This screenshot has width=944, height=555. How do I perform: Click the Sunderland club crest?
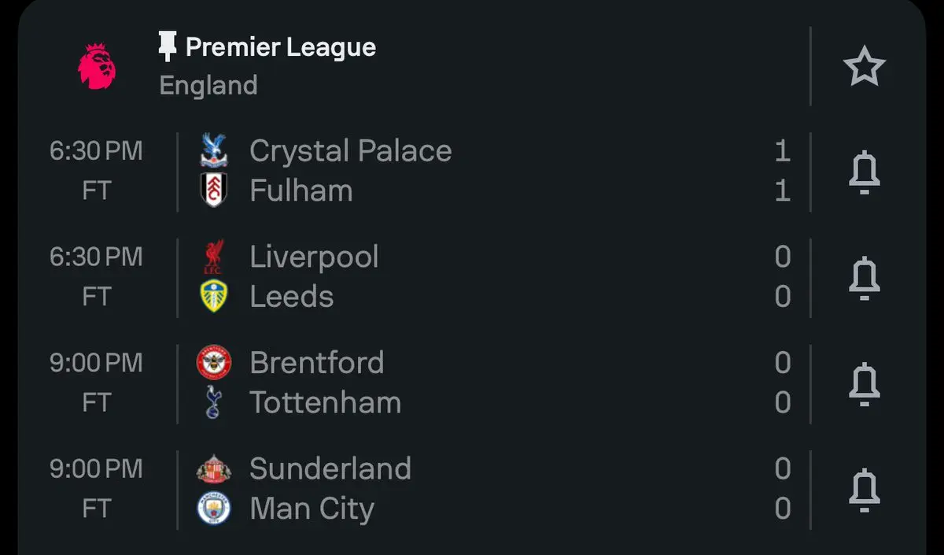[x=212, y=469]
